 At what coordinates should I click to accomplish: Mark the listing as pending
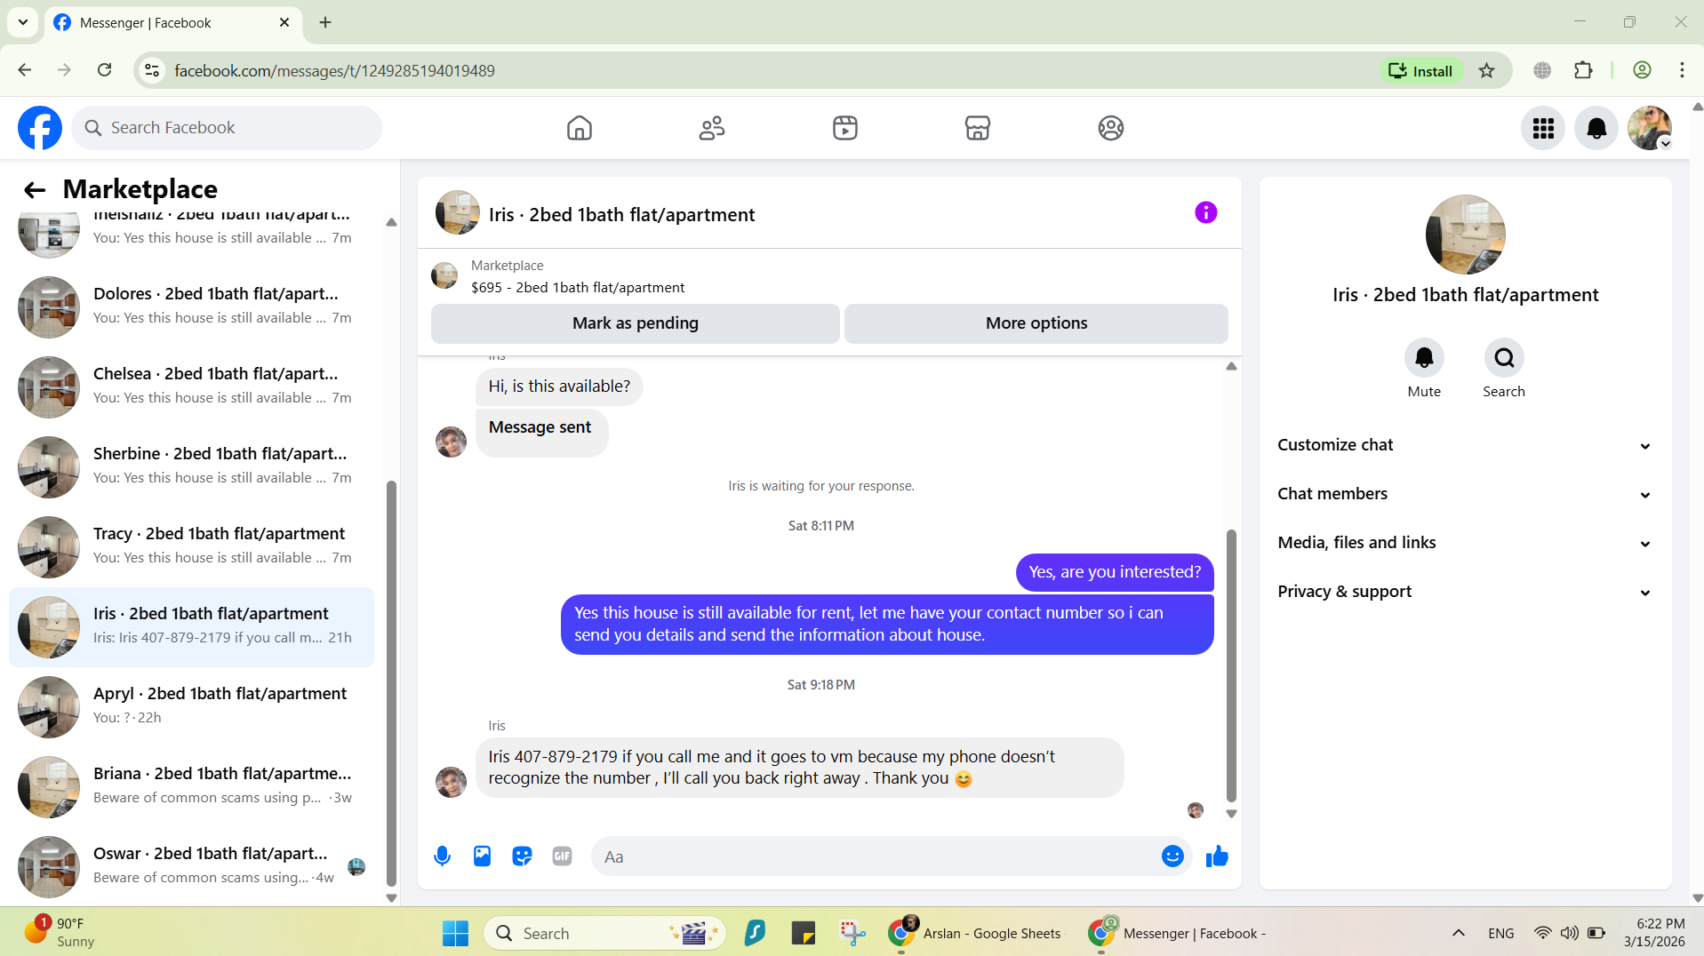(636, 323)
